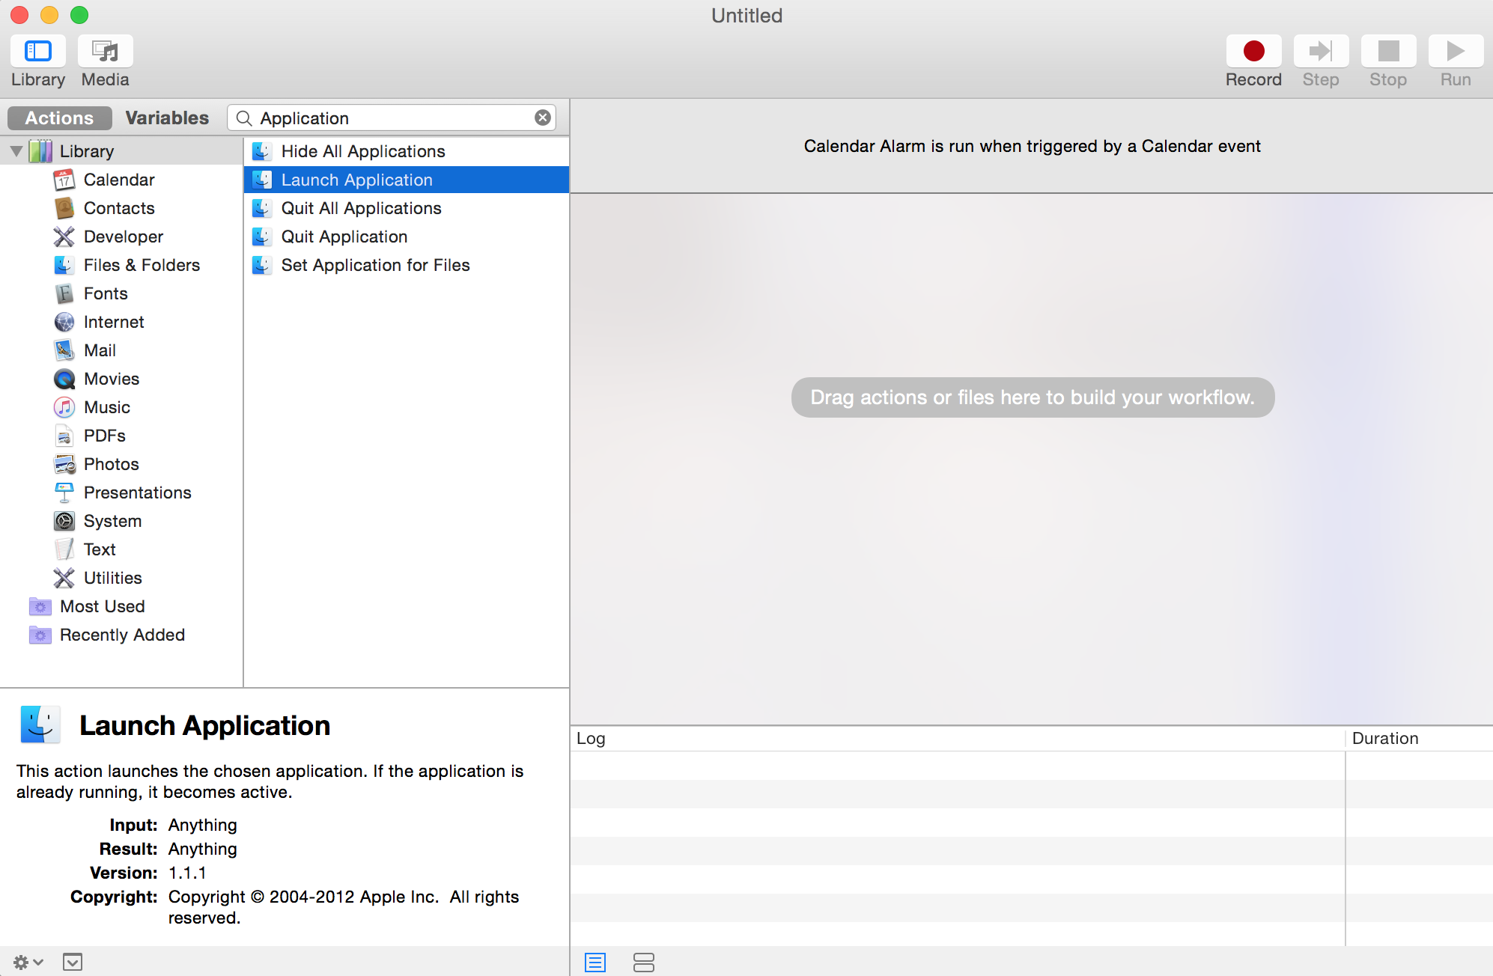Open the Media browser icon

tap(105, 52)
